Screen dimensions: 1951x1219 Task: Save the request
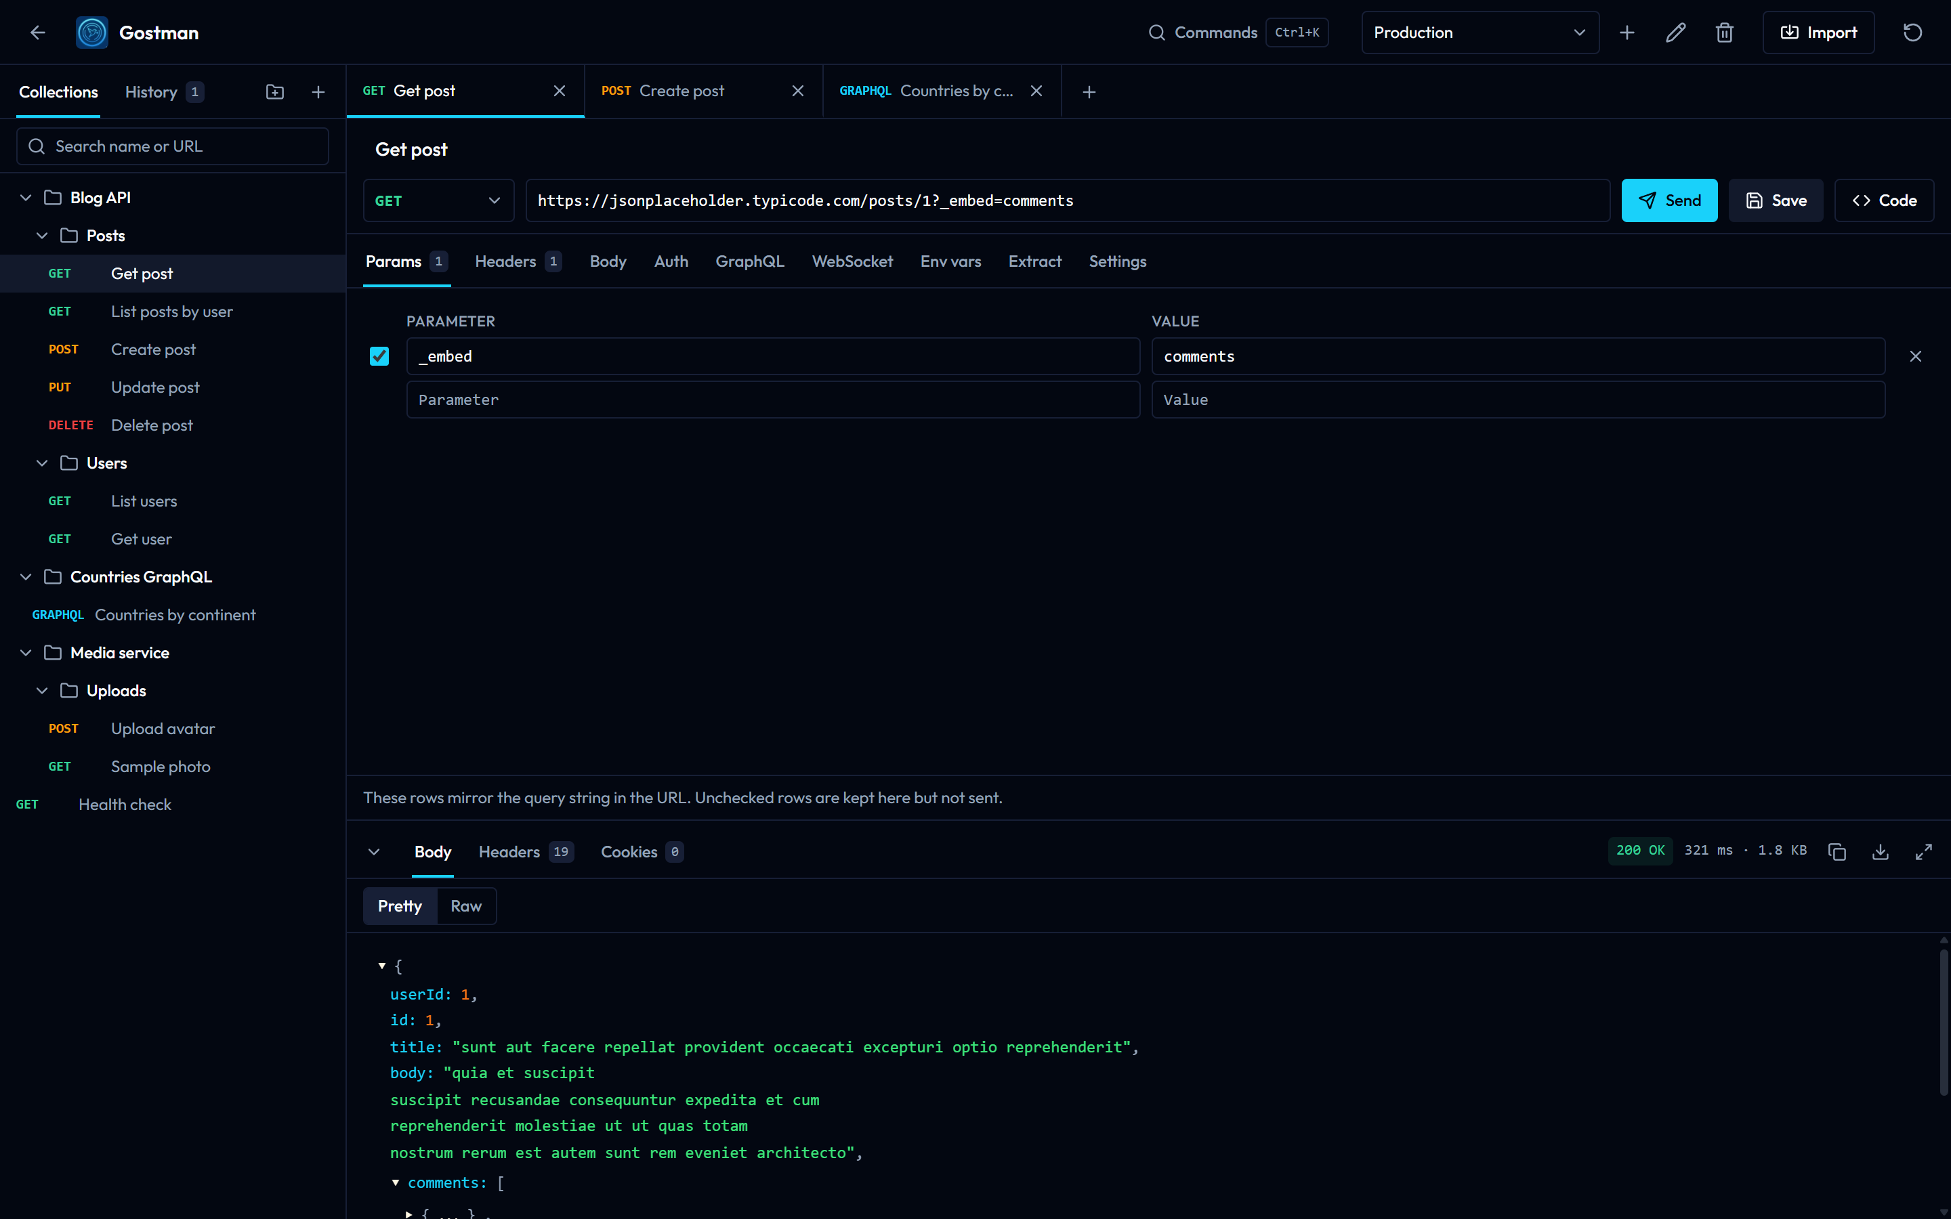(x=1776, y=200)
